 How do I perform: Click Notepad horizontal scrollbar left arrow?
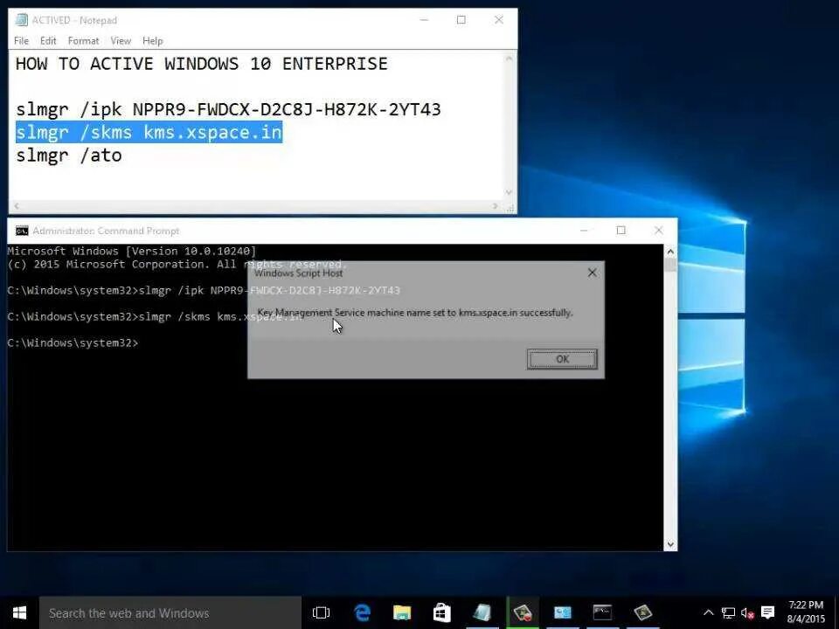(x=16, y=206)
